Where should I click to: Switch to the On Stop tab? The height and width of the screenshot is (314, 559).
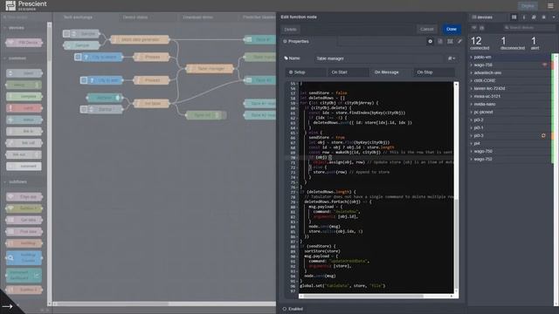pos(434,72)
